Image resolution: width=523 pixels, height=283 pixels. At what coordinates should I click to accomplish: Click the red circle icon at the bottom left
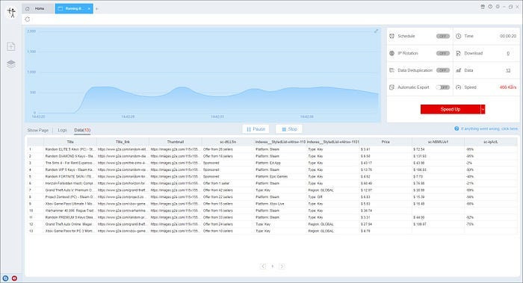coord(14,278)
